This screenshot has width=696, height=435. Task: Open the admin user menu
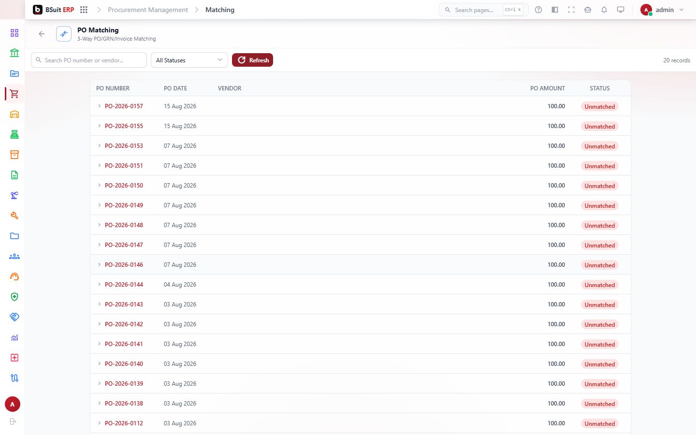[662, 10]
